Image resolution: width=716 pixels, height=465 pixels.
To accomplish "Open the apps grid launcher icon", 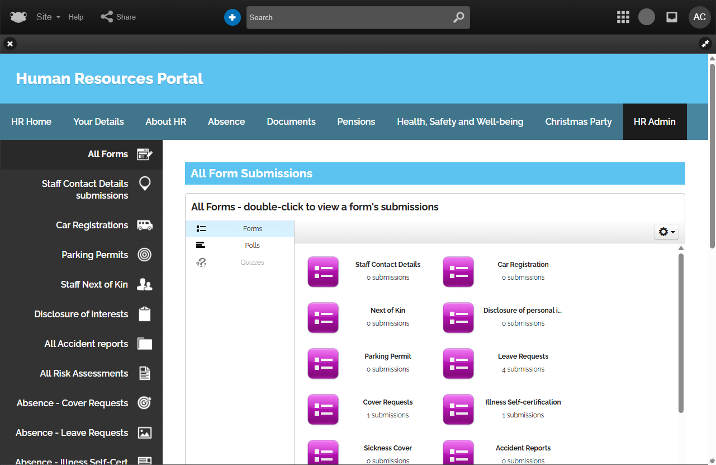I will pyautogui.click(x=623, y=17).
